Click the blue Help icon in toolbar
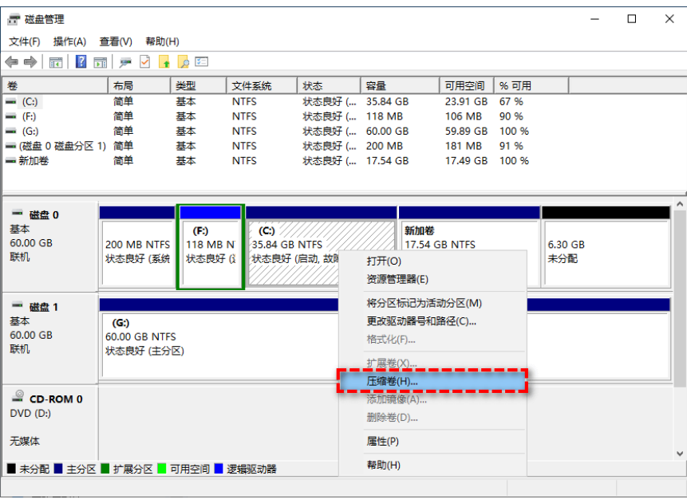The image size is (687, 503). (81, 61)
